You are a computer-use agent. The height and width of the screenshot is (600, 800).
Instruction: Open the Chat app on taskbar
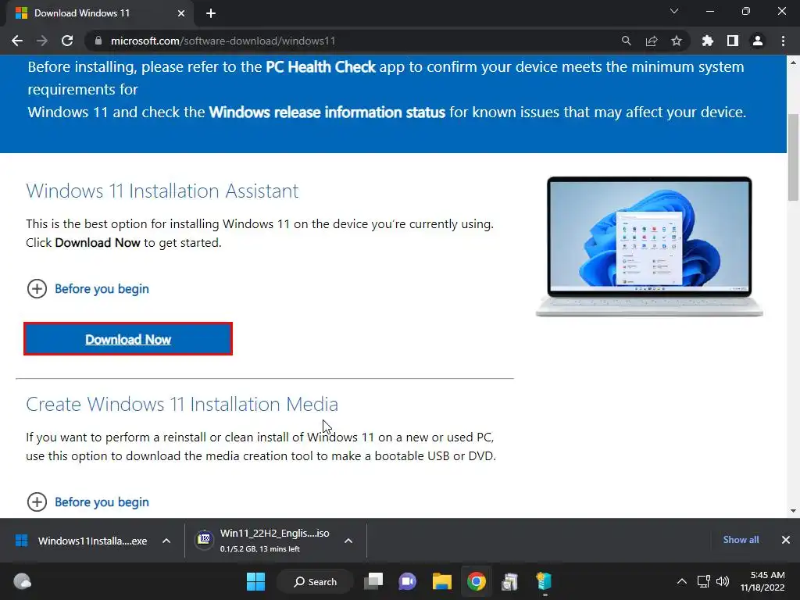click(x=407, y=581)
